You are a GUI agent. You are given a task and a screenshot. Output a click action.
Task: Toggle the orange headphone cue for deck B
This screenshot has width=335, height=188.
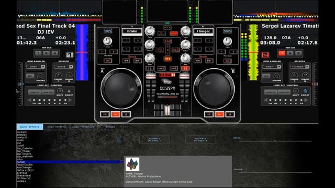pyautogui.click(x=185, y=68)
